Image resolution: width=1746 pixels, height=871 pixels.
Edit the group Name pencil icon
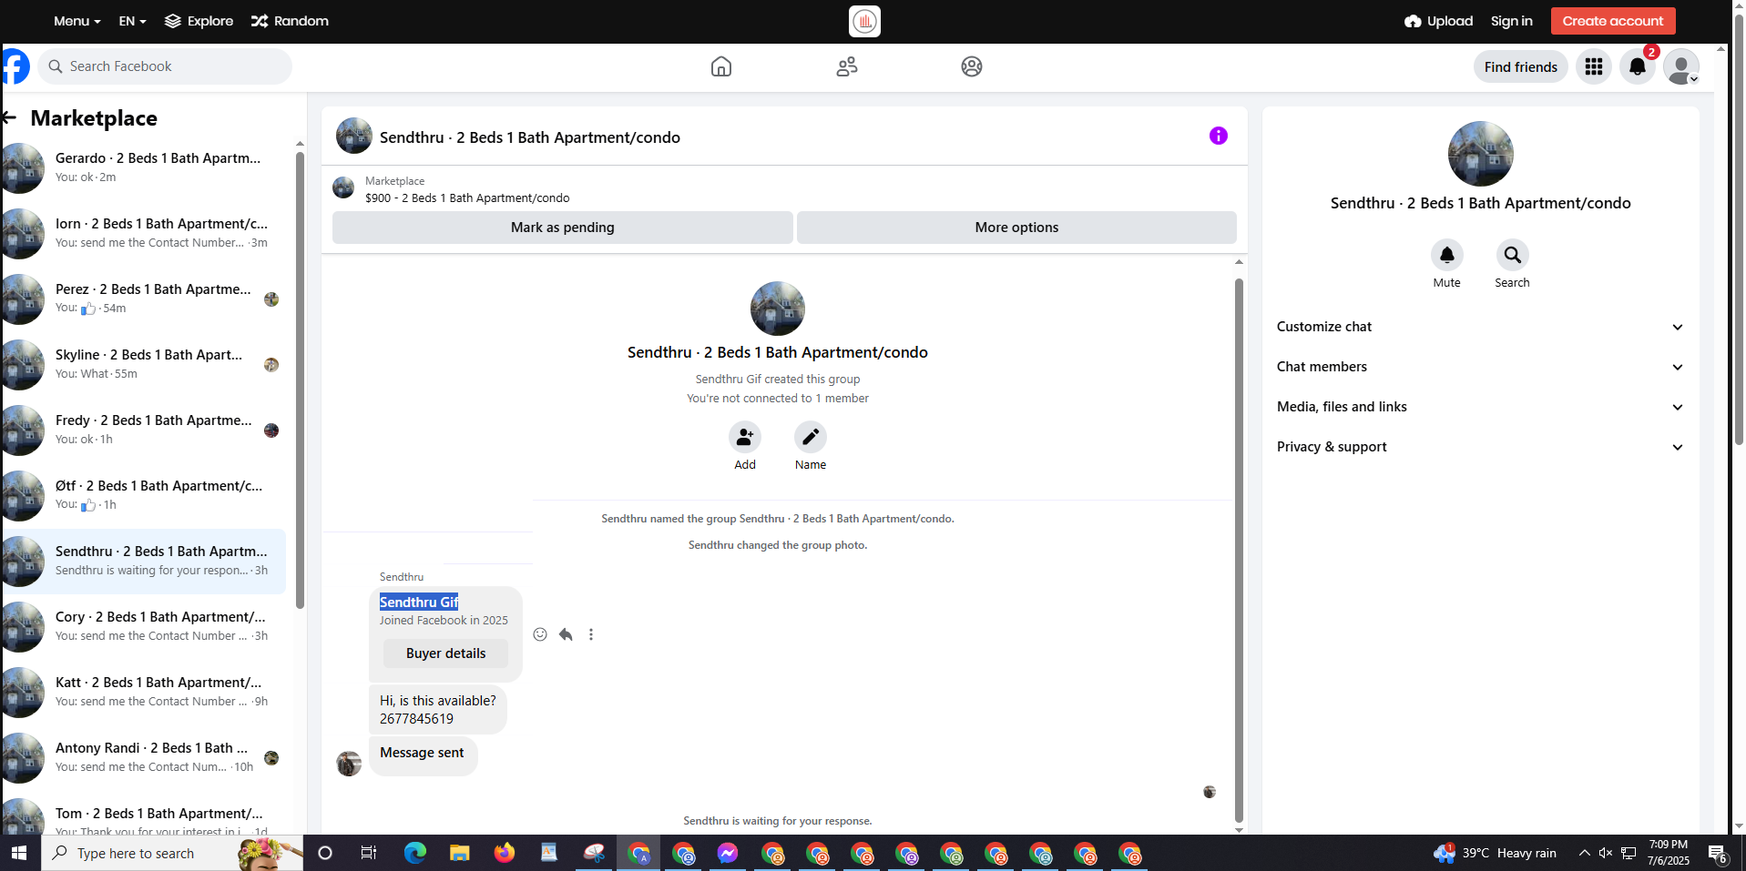pyautogui.click(x=811, y=437)
